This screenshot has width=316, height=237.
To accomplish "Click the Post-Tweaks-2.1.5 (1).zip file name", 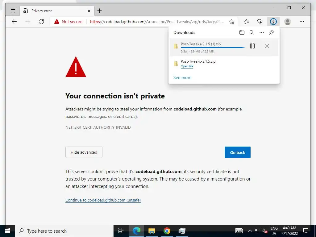I will point(201,44).
